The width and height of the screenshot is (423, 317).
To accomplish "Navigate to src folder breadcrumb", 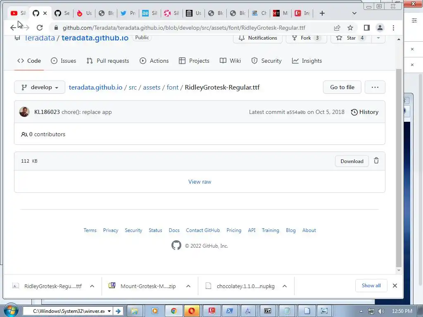I will (x=133, y=88).
